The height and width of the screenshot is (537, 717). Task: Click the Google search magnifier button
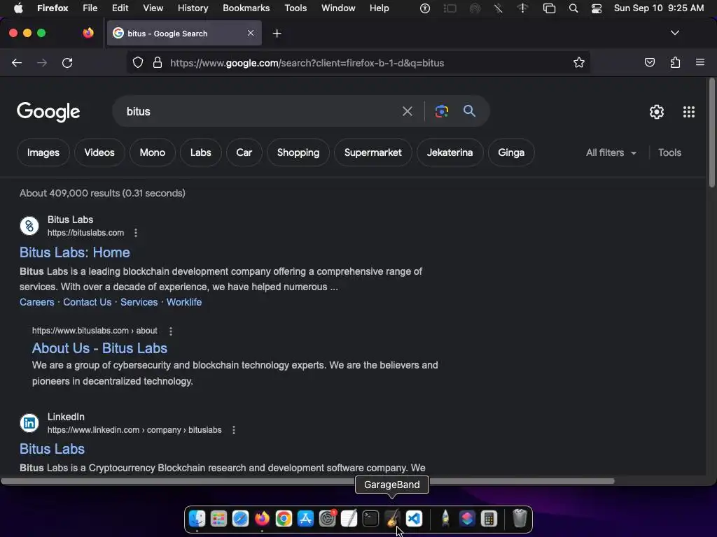469,110
